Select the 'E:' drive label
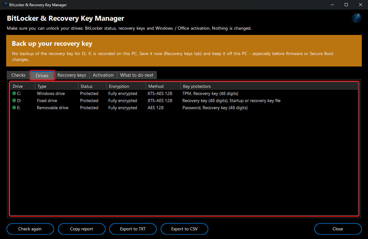Screen dimensions: 368x239 tap(19, 108)
